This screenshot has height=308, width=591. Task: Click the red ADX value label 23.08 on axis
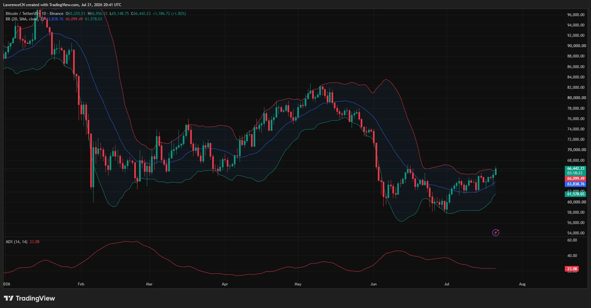572,269
